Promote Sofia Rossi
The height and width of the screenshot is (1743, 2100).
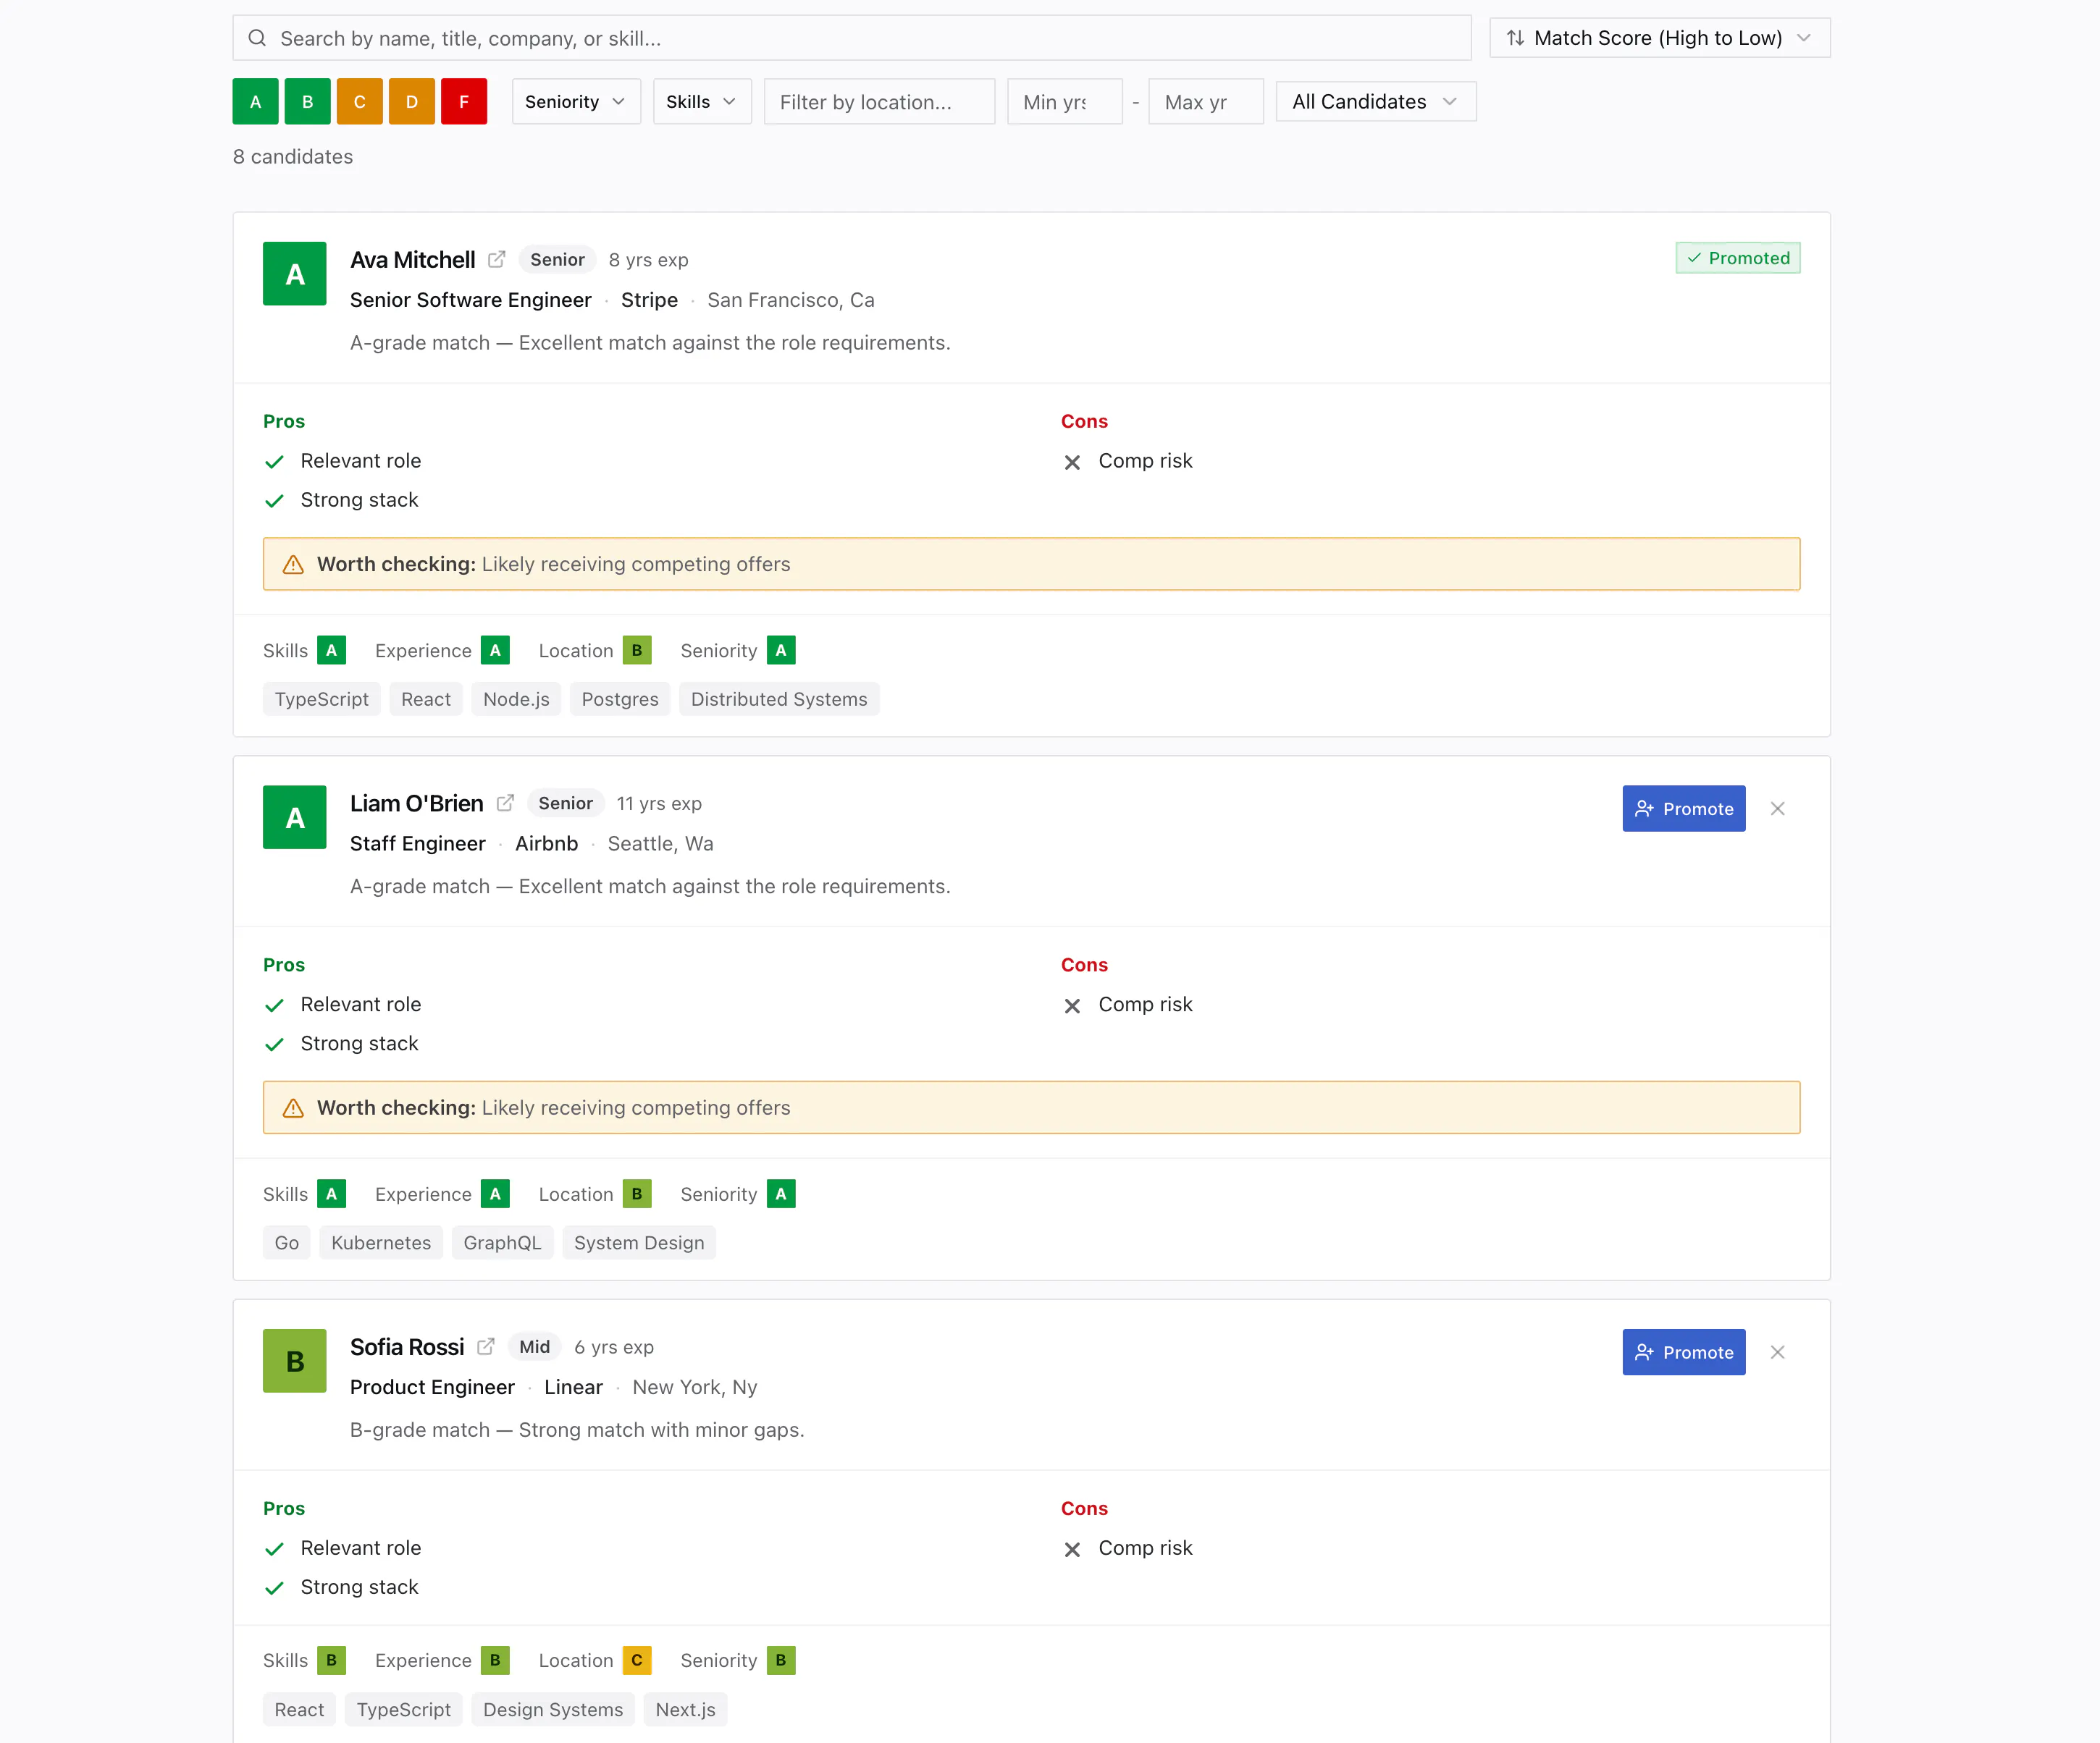point(1684,1352)
